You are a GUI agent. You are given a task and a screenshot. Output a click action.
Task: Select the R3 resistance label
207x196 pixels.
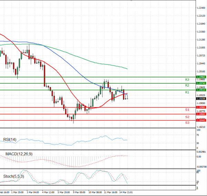click(187, 80)
